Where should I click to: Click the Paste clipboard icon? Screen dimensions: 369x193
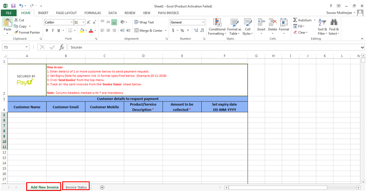7,23
